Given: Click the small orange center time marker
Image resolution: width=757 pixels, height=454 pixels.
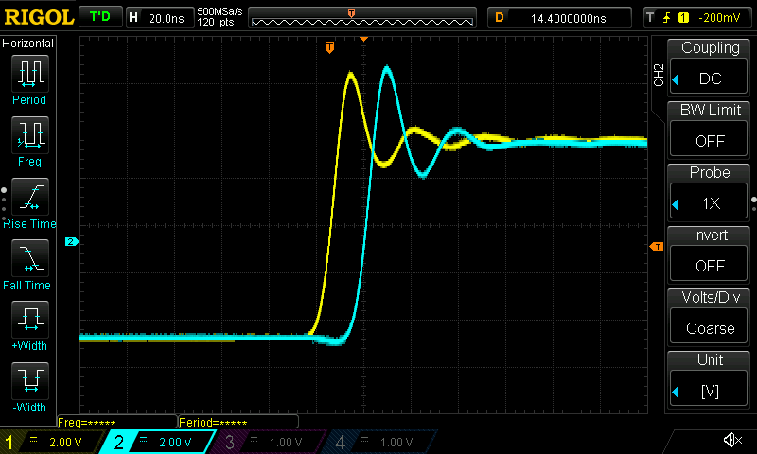Looking at the screenshot, I should pyautogui.click(x=364, y=39).
